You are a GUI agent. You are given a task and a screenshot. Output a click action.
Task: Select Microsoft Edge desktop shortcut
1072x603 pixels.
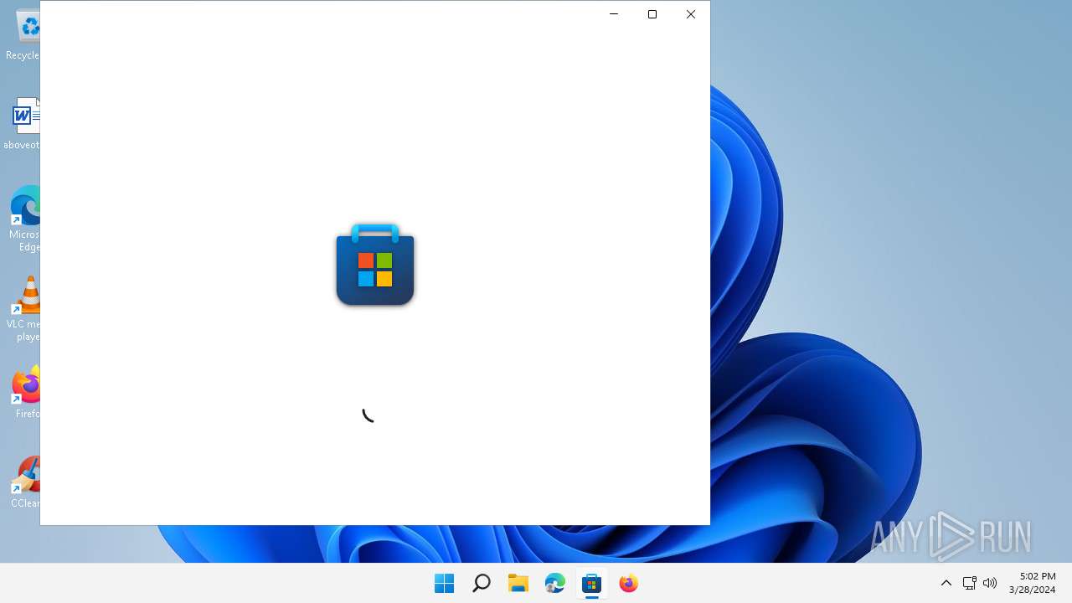25,219
